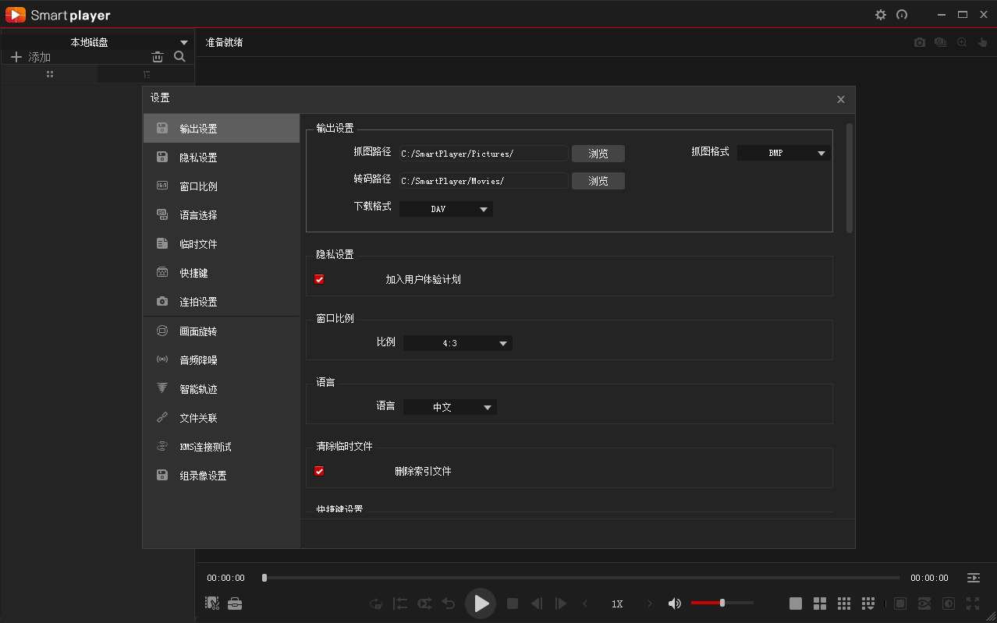Click the delete trash icon in file list

(x=158, y=57)
